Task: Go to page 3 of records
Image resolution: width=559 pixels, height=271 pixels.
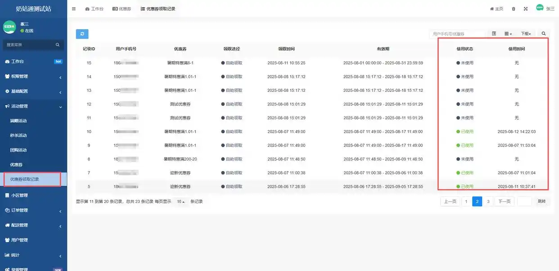Action: click(488, 202)
